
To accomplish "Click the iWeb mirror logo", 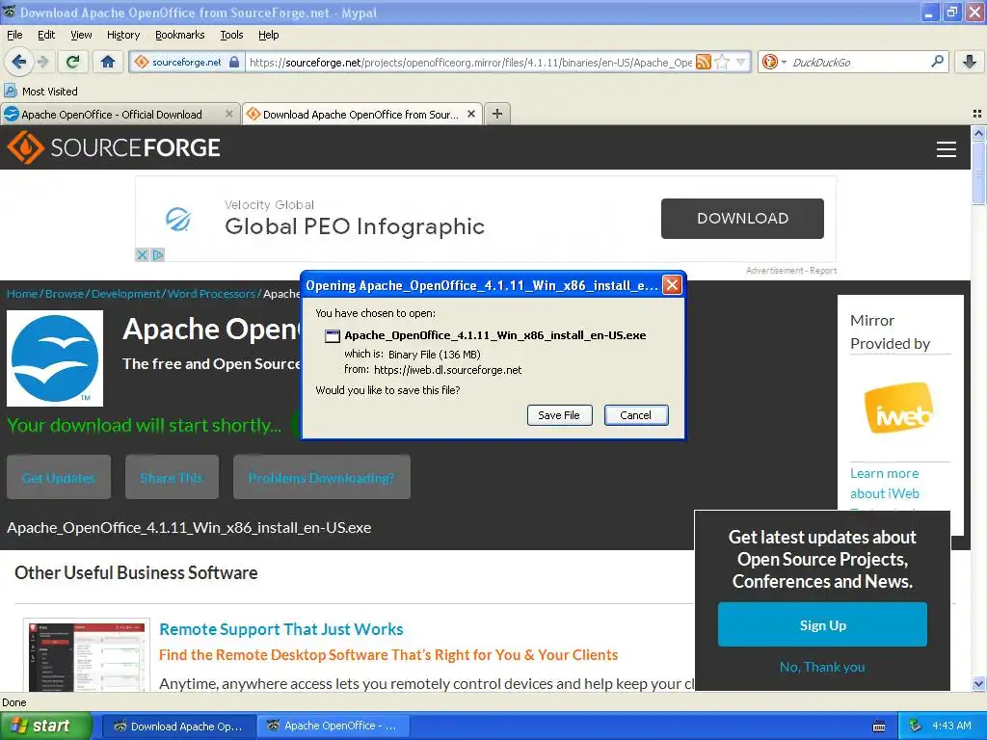I will tap(898, 409).
